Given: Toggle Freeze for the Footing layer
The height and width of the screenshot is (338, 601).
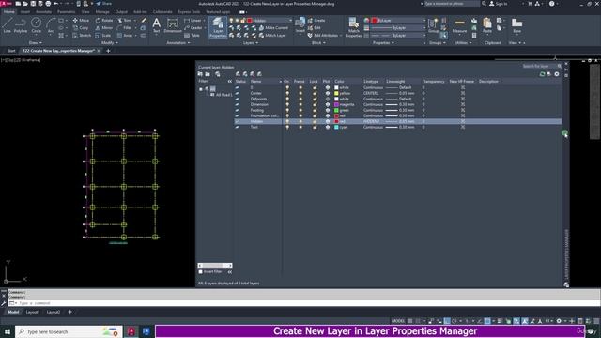Looking at the screenshot, I should point(300,110).
